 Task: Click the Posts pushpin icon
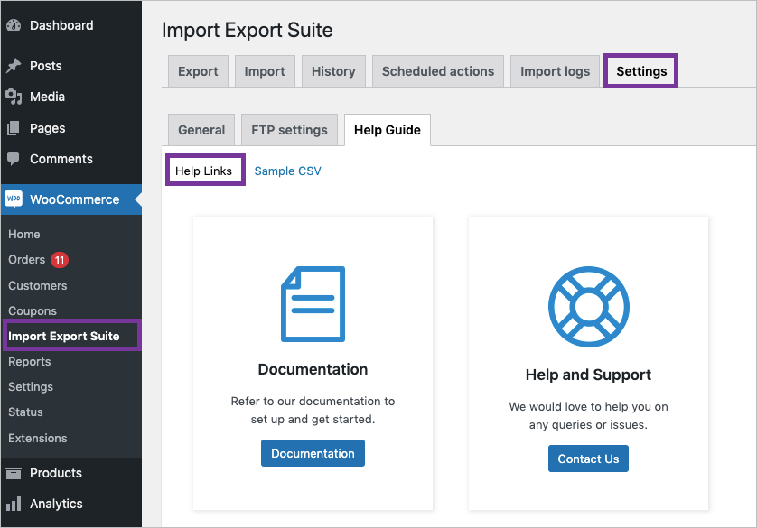coord(14,66)
